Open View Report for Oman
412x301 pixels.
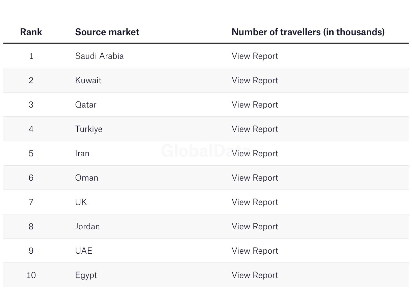tap(255, 178)
